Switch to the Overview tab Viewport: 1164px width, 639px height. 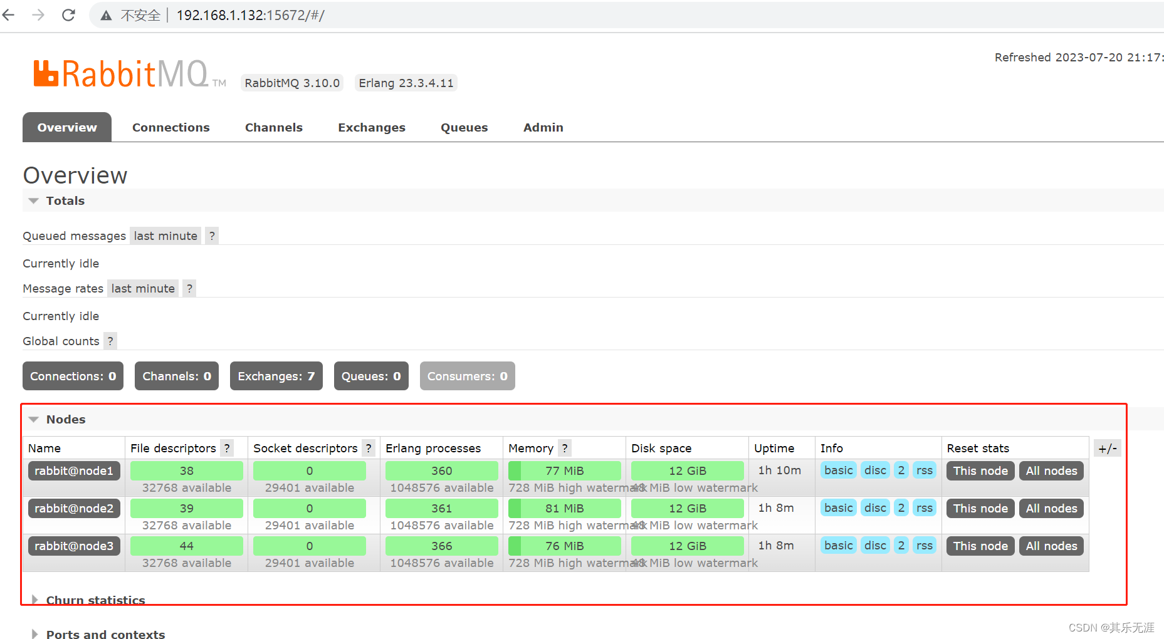tap(67, 127)
